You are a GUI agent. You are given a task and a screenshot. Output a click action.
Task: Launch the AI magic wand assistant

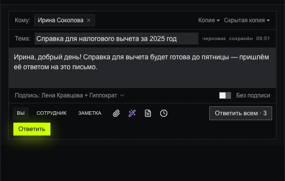click(132, 113)
